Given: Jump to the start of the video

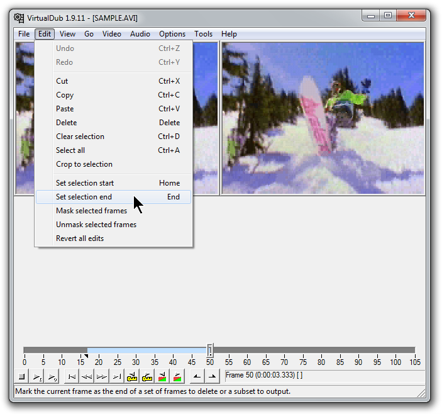Looking at the screenshot, I should click(72, 377).
